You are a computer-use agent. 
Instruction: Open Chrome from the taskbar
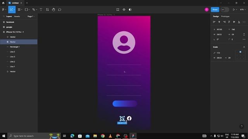point(103,136)
